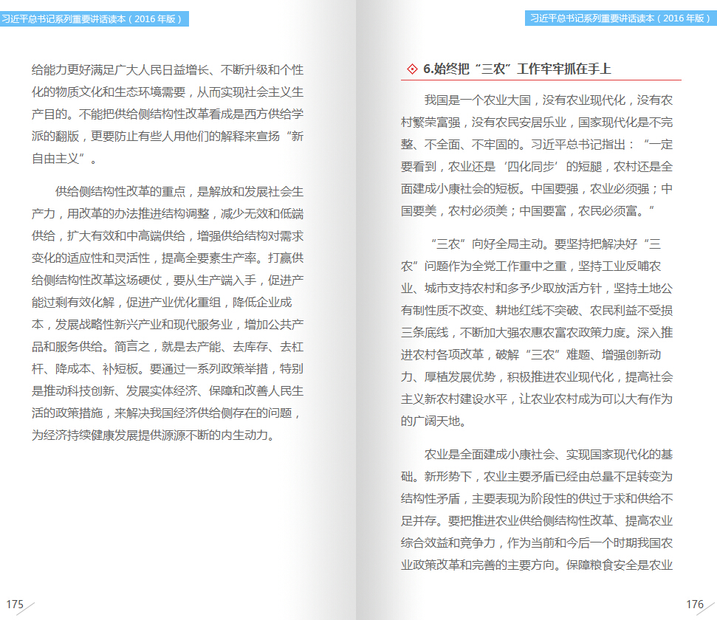
Task: Click the red diamond icon beside heading 6
Action: [x=412, y=69]
